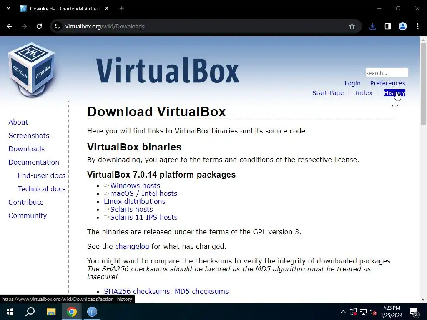The height and width of the screenshot is (320, 427).
Task: Open Windows taskbar search
Action: coord(30,312)
